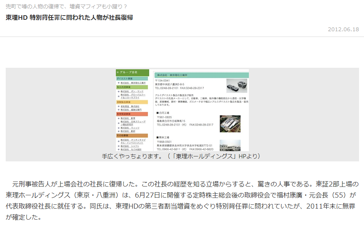Click the article date 2012.06.18
This screenshot has width=364, height=228.
pos(343,29)
